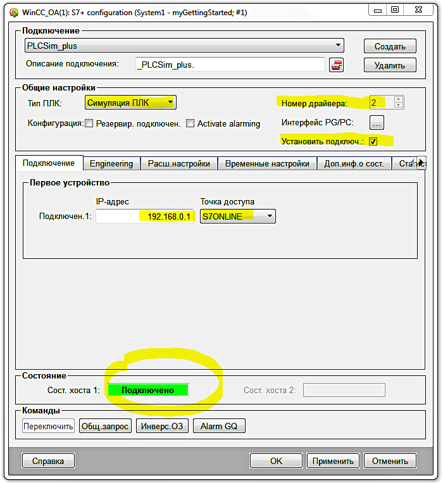Confirm with the OK button
This screenshot has height=483, width=443.
[276, 461]
